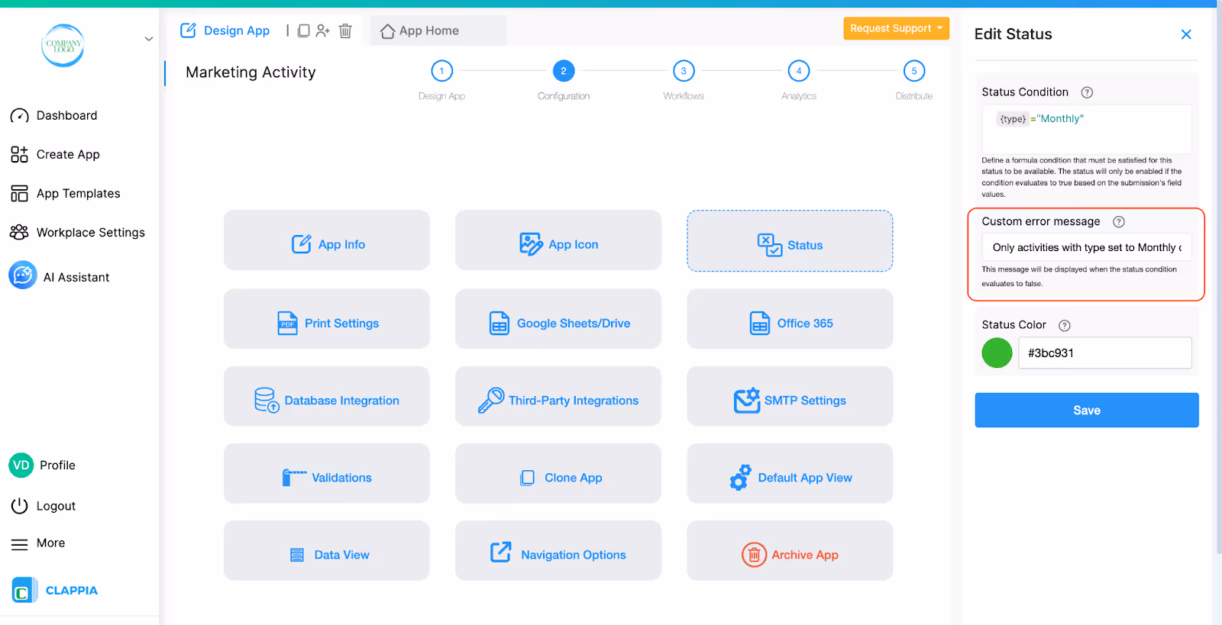Click the Clappia logo icon
Image resolution: width=1222 pixels, height=625 pixels.
click(23, 591)
